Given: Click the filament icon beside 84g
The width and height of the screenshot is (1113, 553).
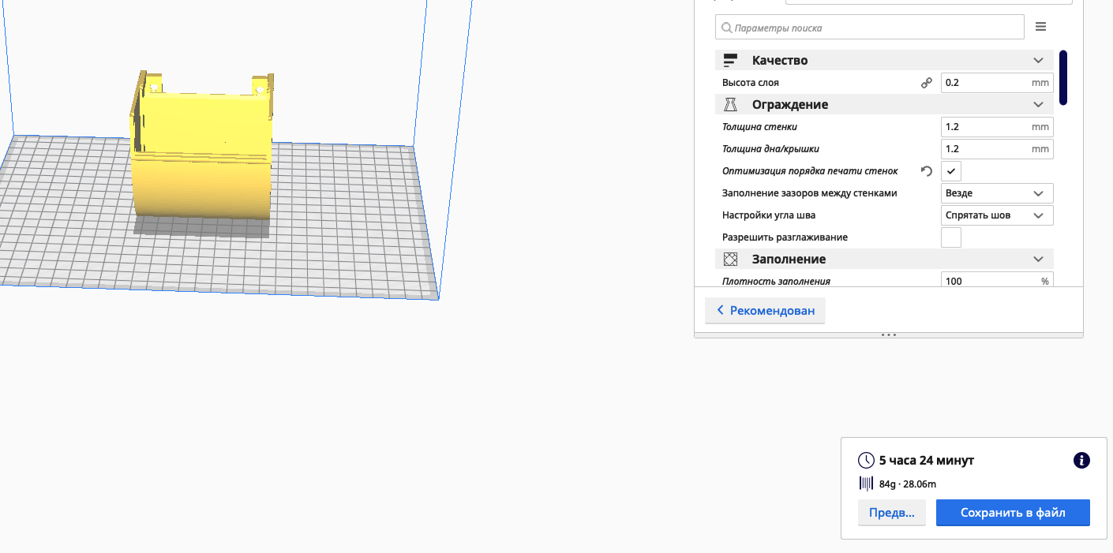Looking at the screenshot, I should (x=866, y=484).
